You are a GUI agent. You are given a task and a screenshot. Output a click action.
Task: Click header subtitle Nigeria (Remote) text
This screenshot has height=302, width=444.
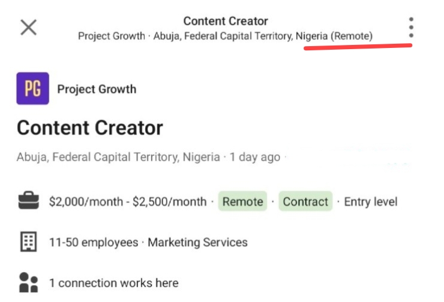334,36
